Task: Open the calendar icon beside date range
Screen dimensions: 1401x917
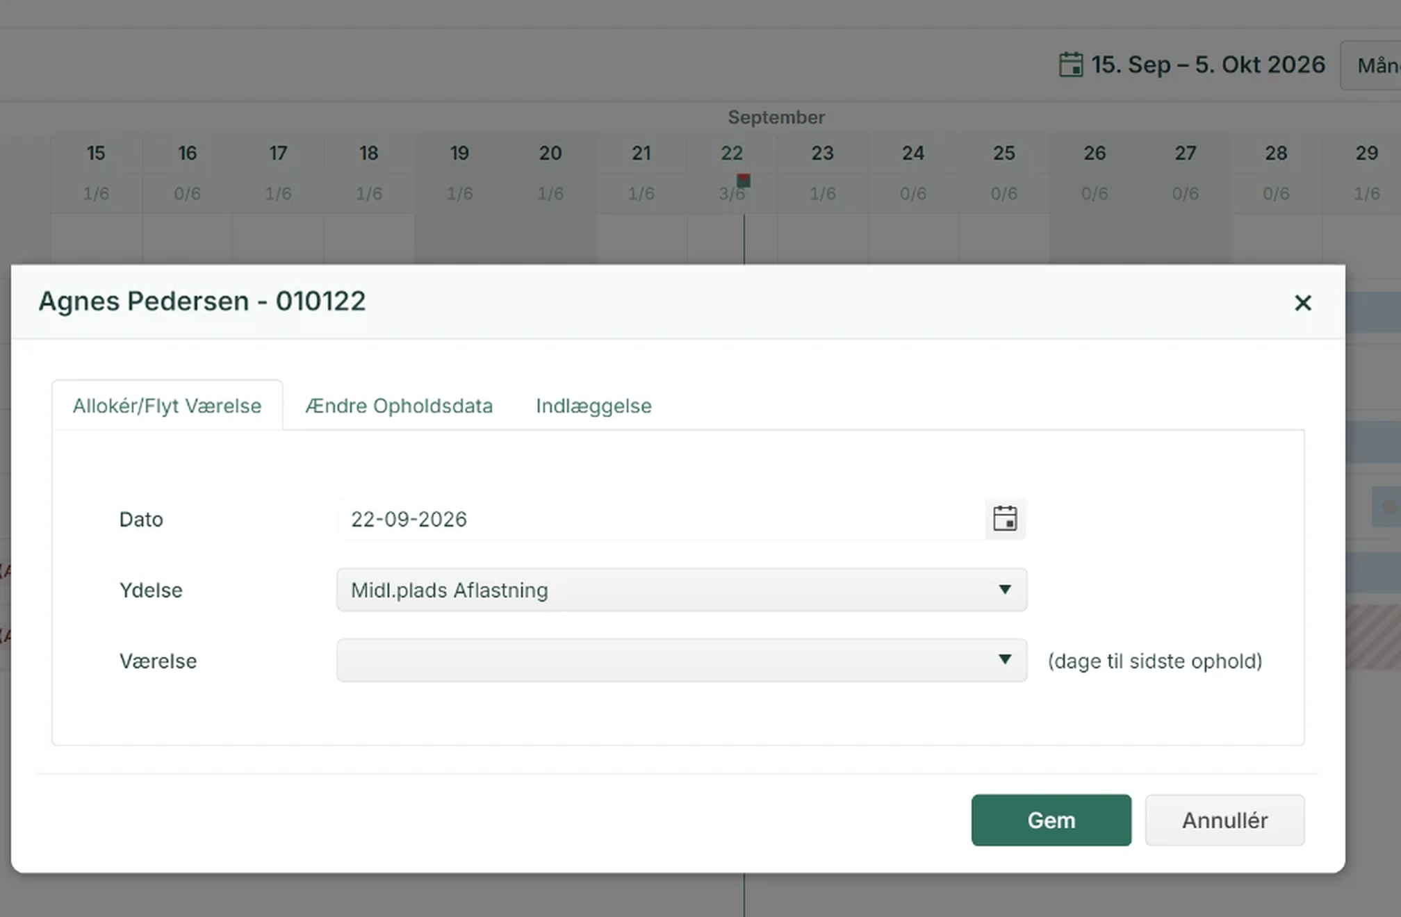Action: (x=1070, y=65)
